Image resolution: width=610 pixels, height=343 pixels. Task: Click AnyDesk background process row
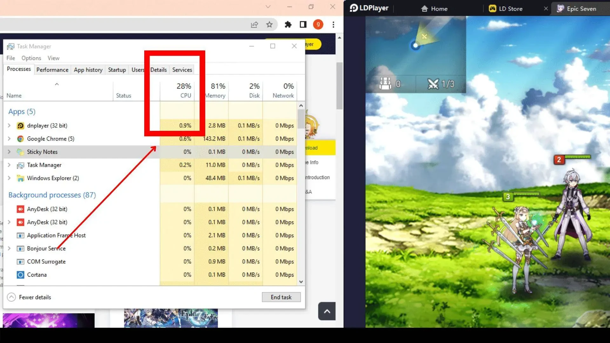47,209
